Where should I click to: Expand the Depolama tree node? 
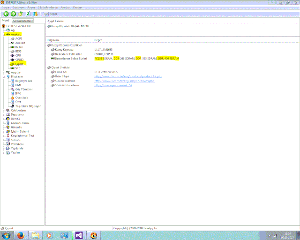tap(4, 115)
